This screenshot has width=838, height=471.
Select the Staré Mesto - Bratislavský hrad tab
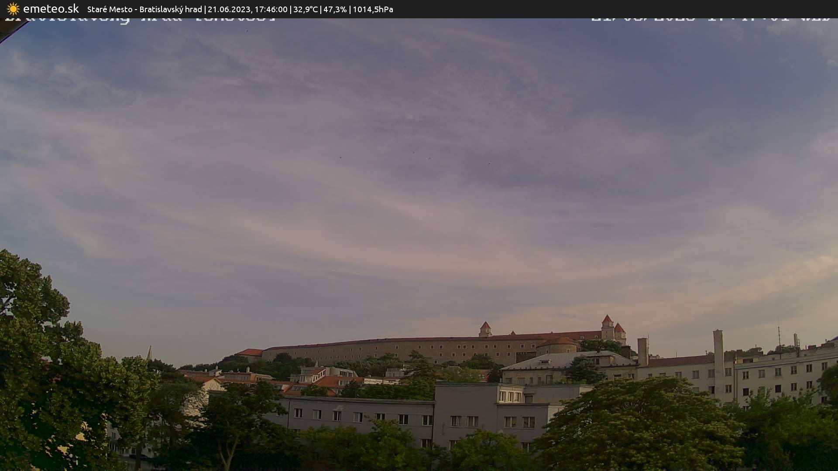coord(144,9)
